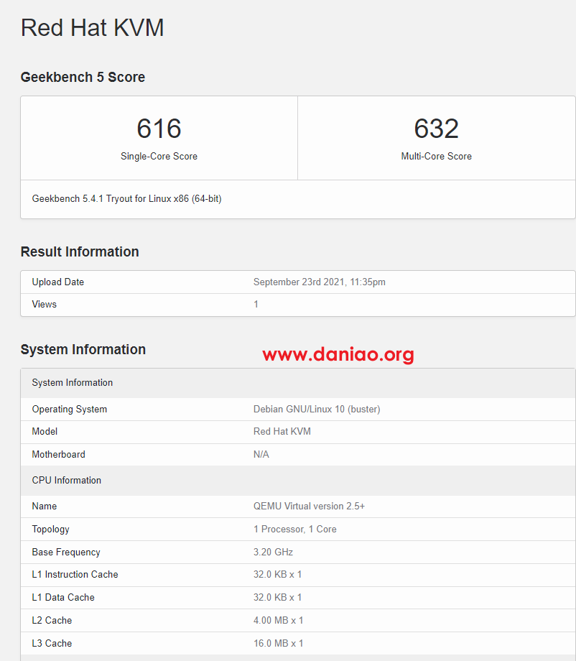Select Geekbench 5.4.1 Tryout for Linux text
Image resolution: width=576 pixels, height=661 pixels.
tap(126, 198)
